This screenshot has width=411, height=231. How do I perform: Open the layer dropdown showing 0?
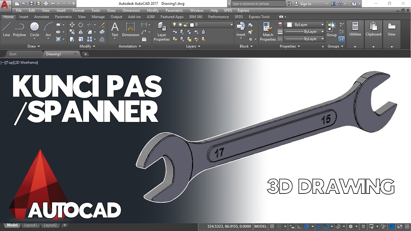(x=202, y=25)
